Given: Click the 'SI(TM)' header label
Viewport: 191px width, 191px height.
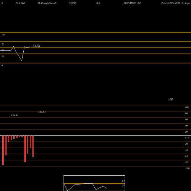Looking at the screenshot, I should 73,3.
